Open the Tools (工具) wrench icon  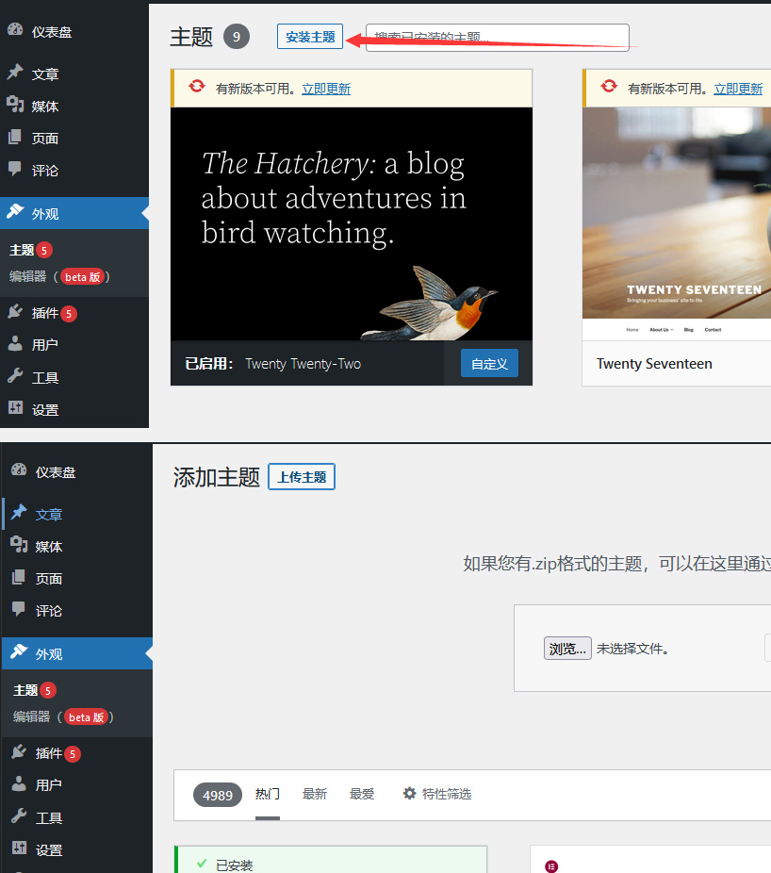pyautogui.click(x=15, y=376)
